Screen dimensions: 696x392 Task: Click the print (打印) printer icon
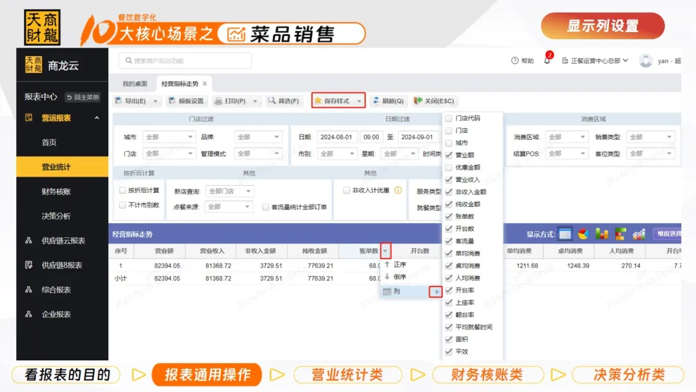pyautogui.click(x=218, y=101)
